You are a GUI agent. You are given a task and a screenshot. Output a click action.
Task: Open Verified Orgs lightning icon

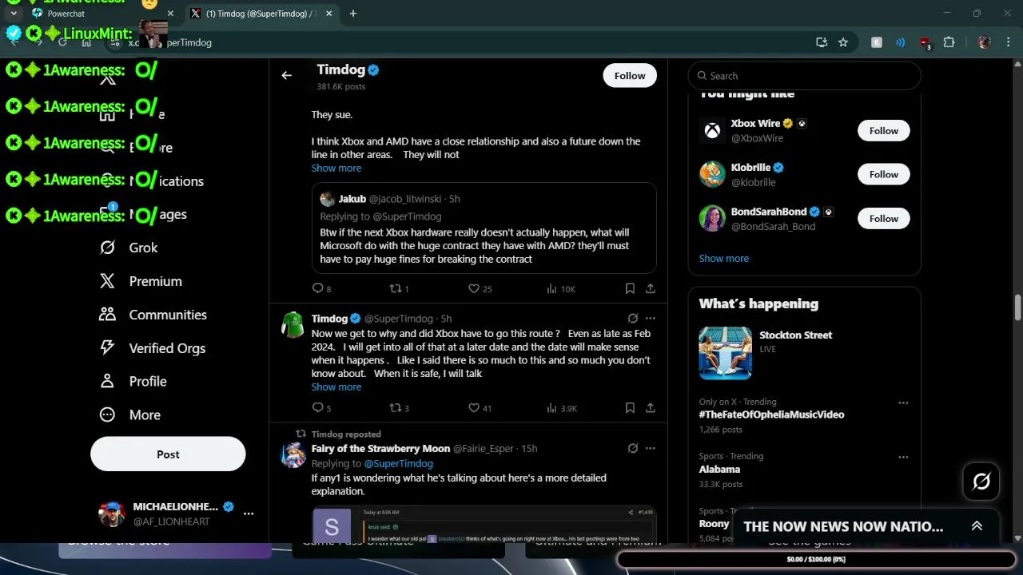click(107, 348)
